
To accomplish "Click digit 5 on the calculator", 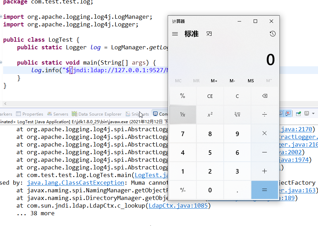I will 210,152.
